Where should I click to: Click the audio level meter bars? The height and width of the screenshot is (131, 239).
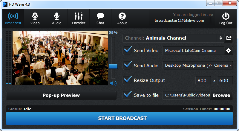[x=9, y=58]
